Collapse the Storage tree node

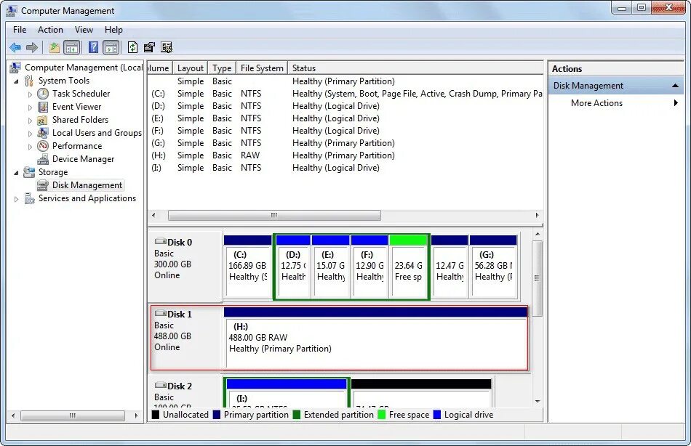(x=17, y=172)
